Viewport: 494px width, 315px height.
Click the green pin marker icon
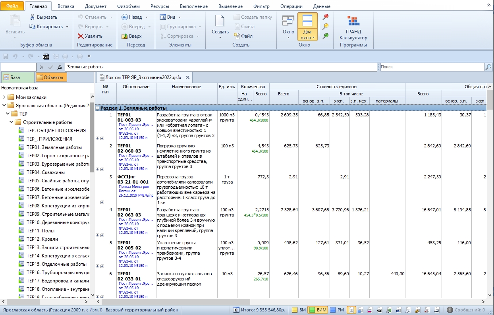point(326,36)
